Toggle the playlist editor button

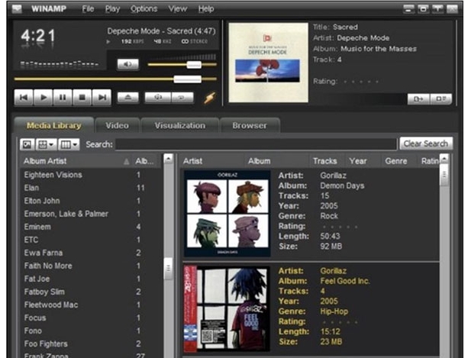(x=441, y=99)
